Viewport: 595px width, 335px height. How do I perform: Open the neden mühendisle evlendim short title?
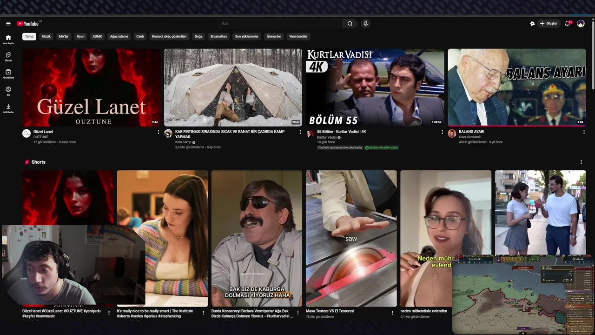pyautogui.click(x=423, y=311)
